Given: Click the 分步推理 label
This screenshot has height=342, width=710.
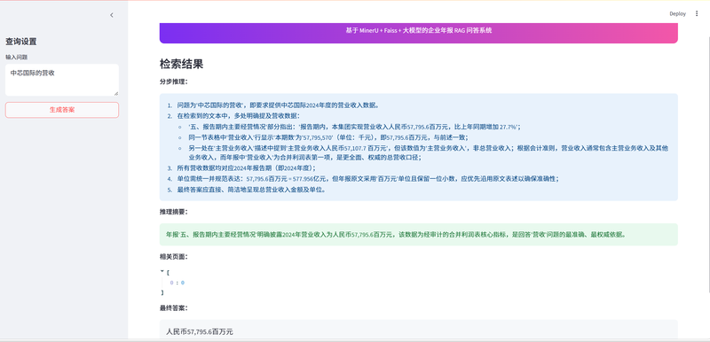Looking at the screenshot, I should click(173, 82).
